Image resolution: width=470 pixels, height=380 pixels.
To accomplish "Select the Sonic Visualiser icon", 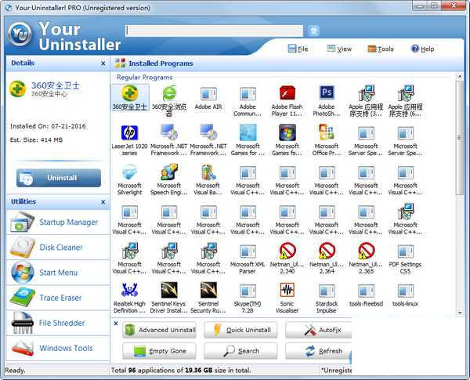I will coord(287,291).
